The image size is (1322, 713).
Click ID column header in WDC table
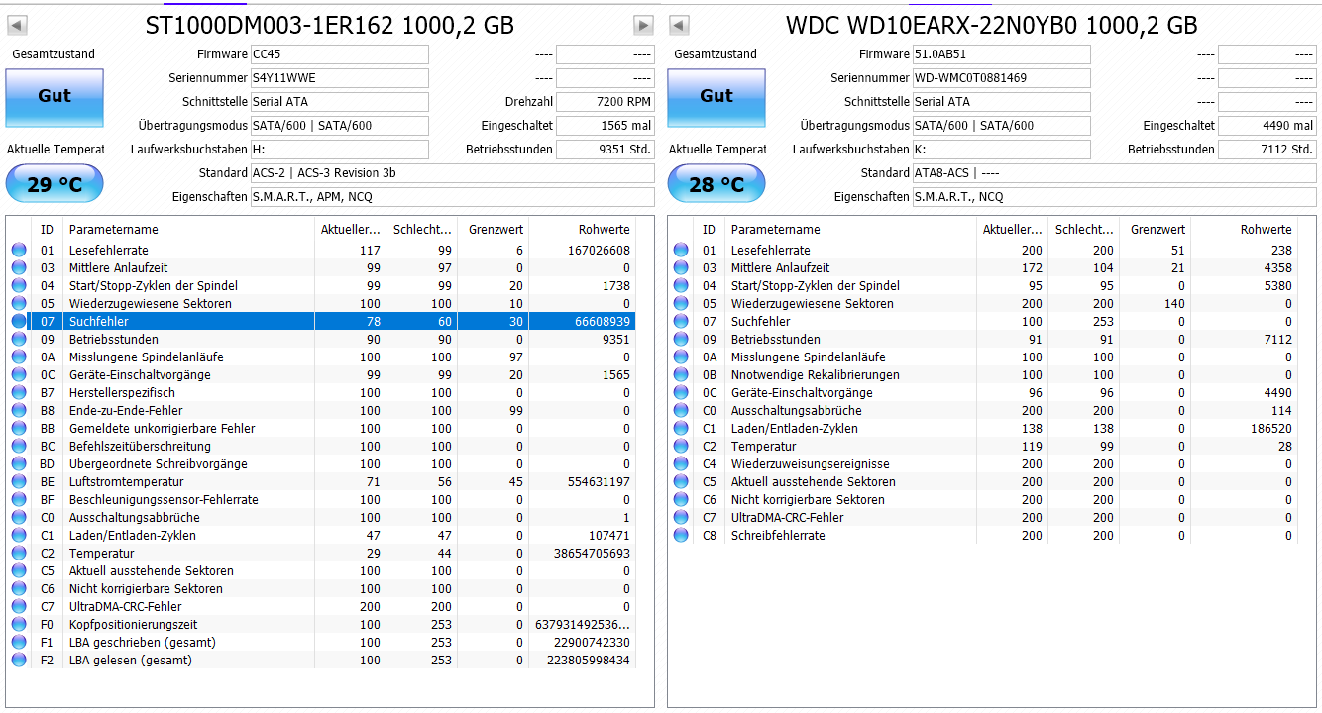pos(709,230)
